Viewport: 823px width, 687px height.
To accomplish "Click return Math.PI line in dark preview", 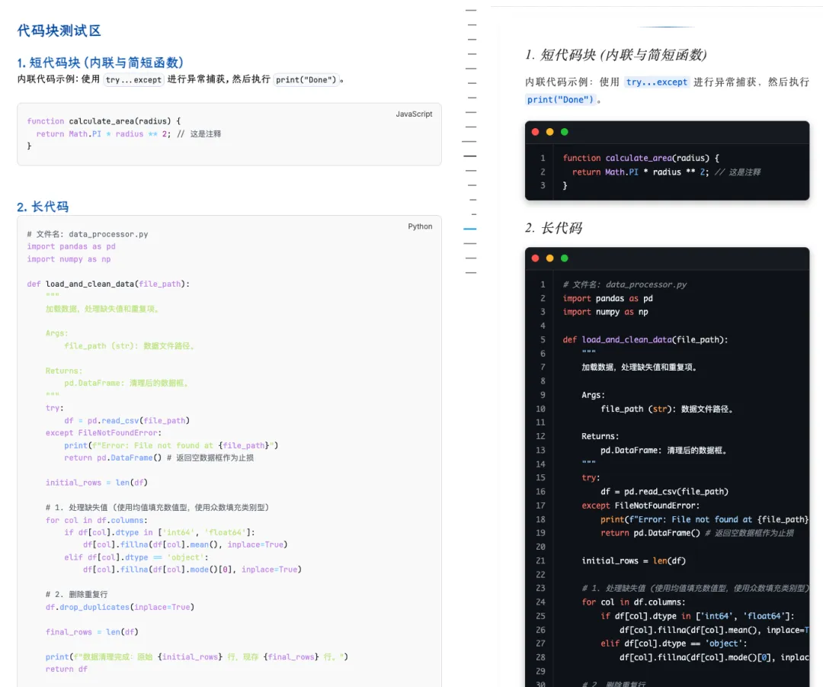I will click(666, 172).
